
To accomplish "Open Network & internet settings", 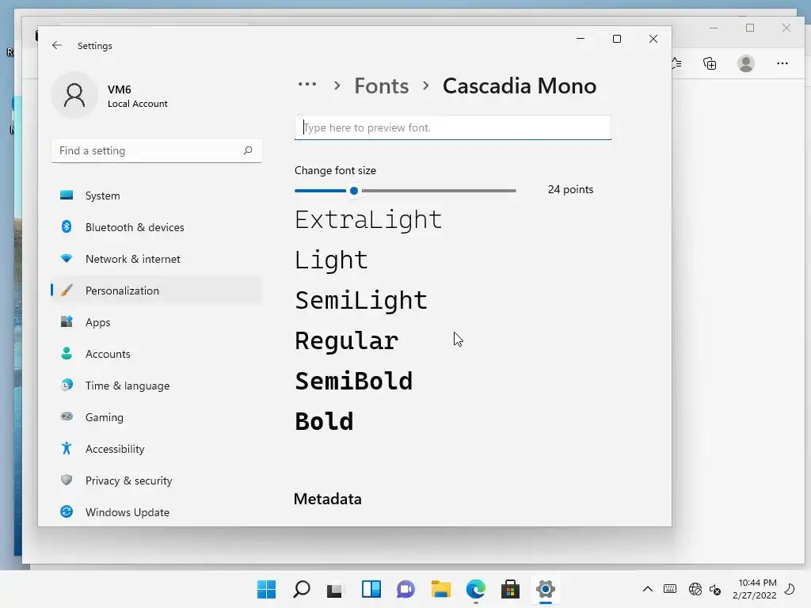I will click(157, 259).
